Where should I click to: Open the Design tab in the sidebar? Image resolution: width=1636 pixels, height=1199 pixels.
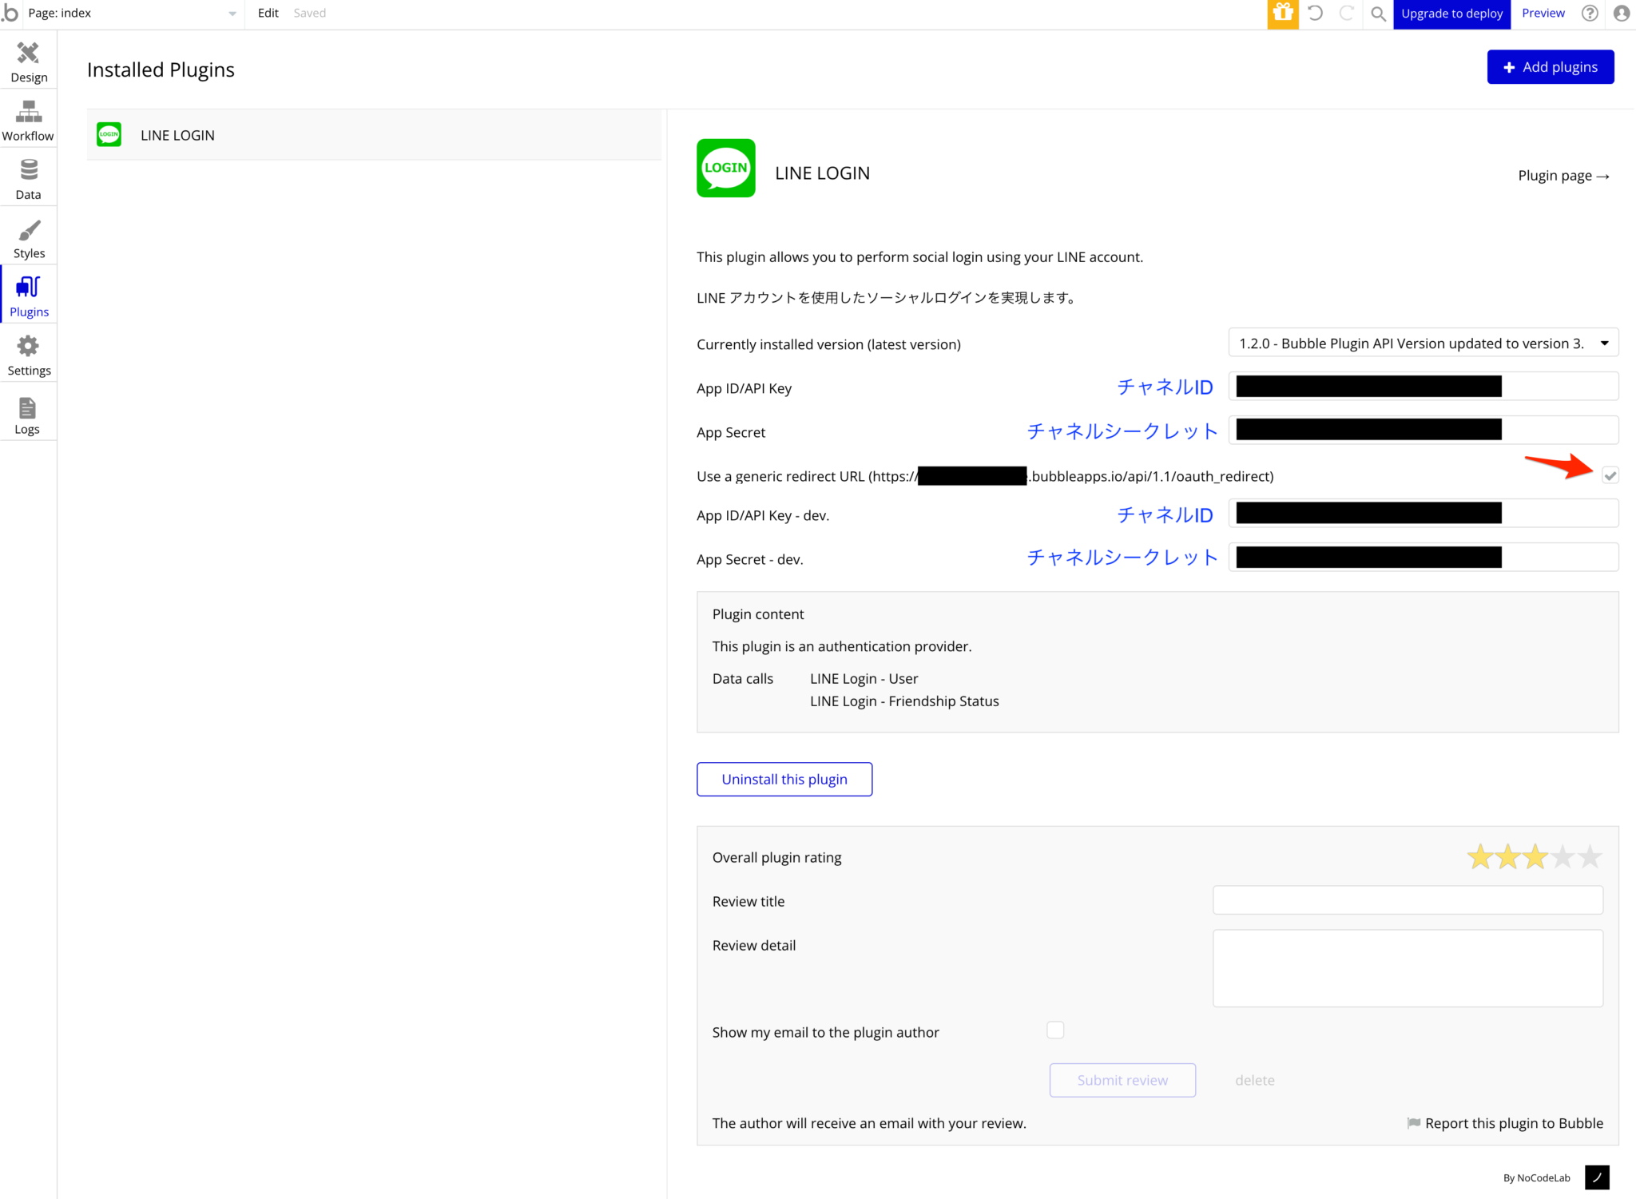point(29,60)
